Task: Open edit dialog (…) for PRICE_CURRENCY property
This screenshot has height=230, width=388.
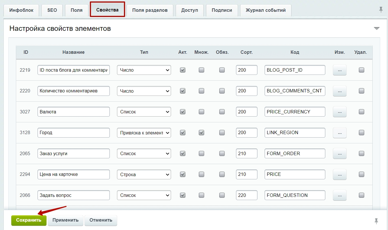Action: (x=339, y=112)
